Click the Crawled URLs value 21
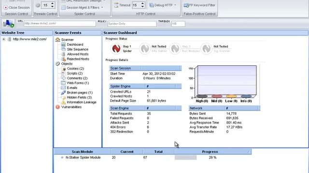The image size is (309, 173). [149, 92]
